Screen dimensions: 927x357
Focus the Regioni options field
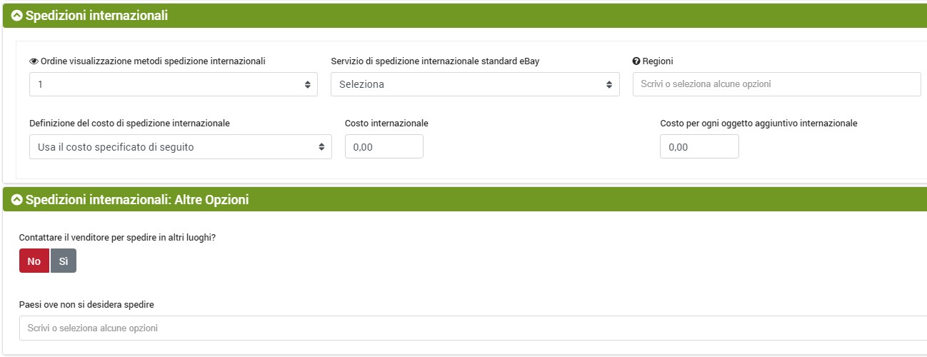tap(776, 84)
